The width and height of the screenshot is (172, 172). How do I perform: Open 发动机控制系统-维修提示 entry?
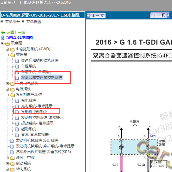click(42, 118)
